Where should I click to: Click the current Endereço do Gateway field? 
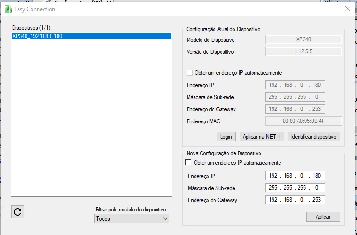295,109
